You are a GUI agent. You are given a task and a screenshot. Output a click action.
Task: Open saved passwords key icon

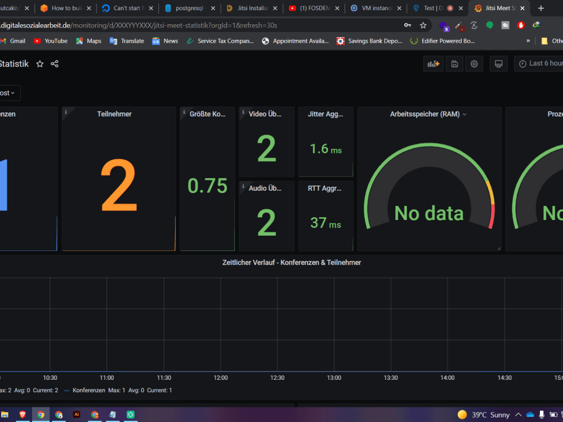click(408, 25)
